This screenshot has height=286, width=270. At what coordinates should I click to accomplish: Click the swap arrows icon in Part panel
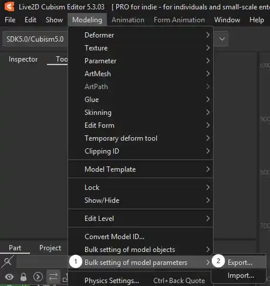pos(53,277)
